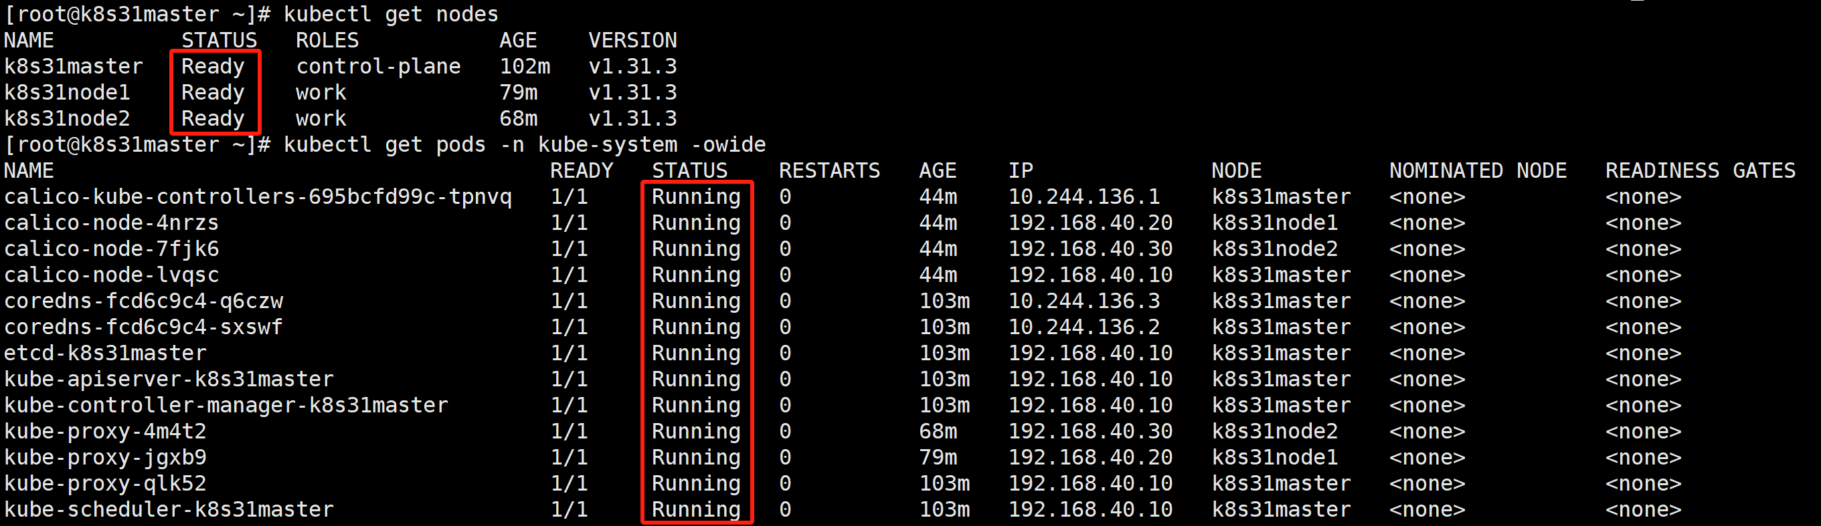Select pod name coredns-fcd6c9c4-sxswf
Image resolution: width=1821 pixels, height=526 pixels.
(143, 327)
